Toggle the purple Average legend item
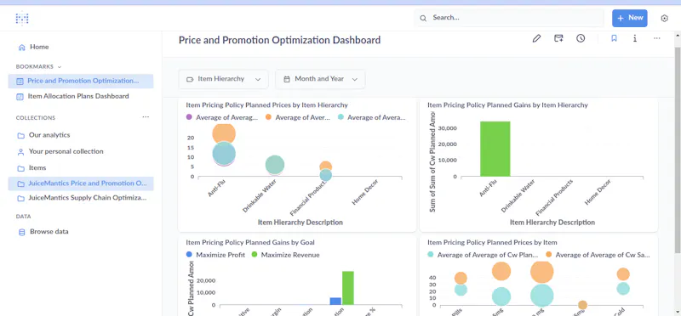This screenshot has width=681, height=316. coord(221,117)
